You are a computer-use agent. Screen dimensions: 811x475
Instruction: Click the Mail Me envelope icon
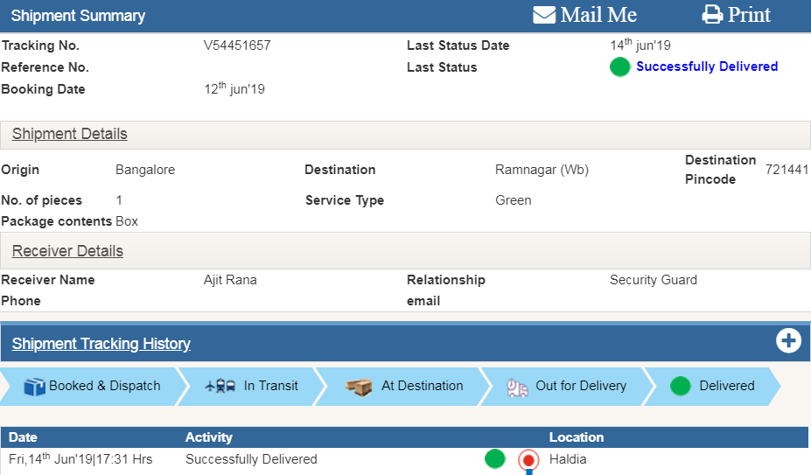(x=544, y=15)
